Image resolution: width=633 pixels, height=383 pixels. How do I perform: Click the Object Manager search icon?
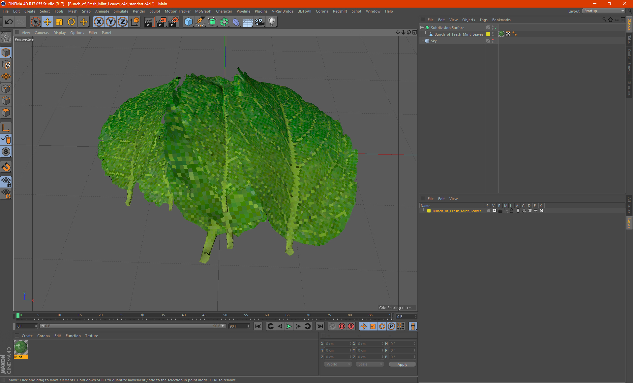604,20
